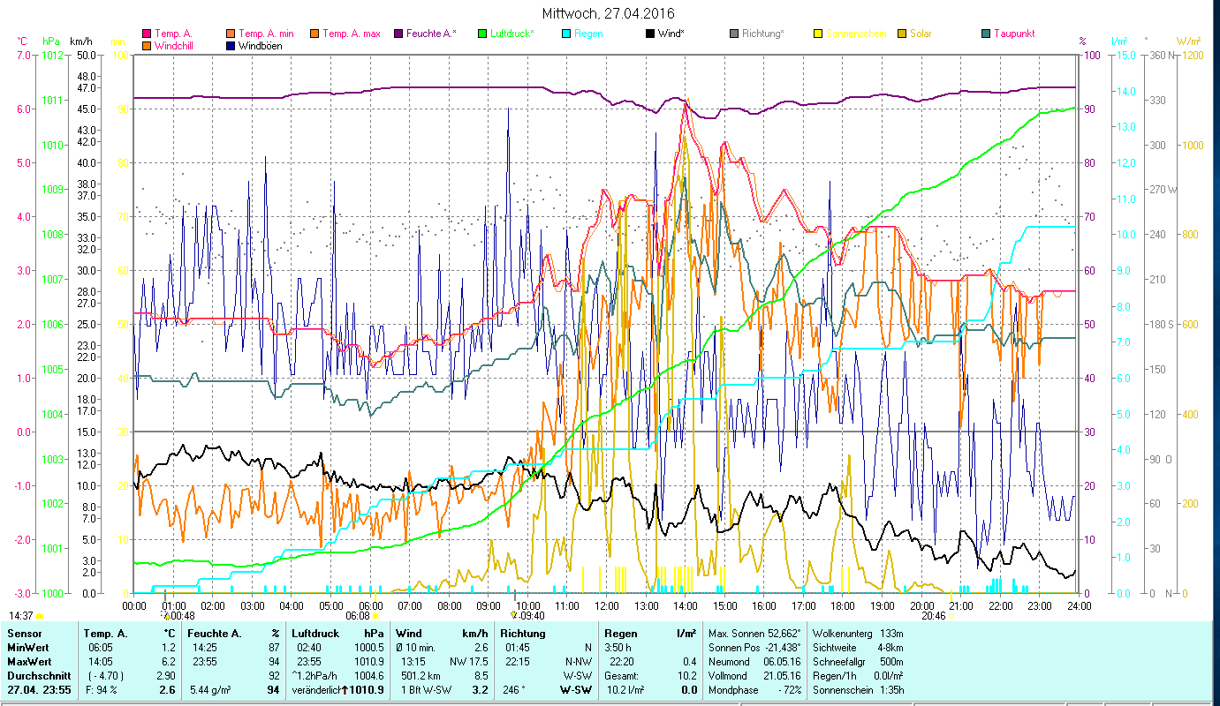Click the blue Windböen legend swatch
Screen dimensions: 1220x706
coord(231,45)
